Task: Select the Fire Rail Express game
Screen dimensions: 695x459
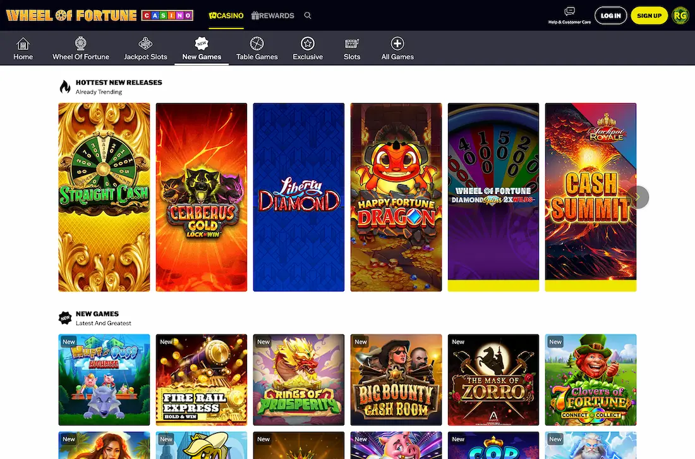Action: coord(201,379)
